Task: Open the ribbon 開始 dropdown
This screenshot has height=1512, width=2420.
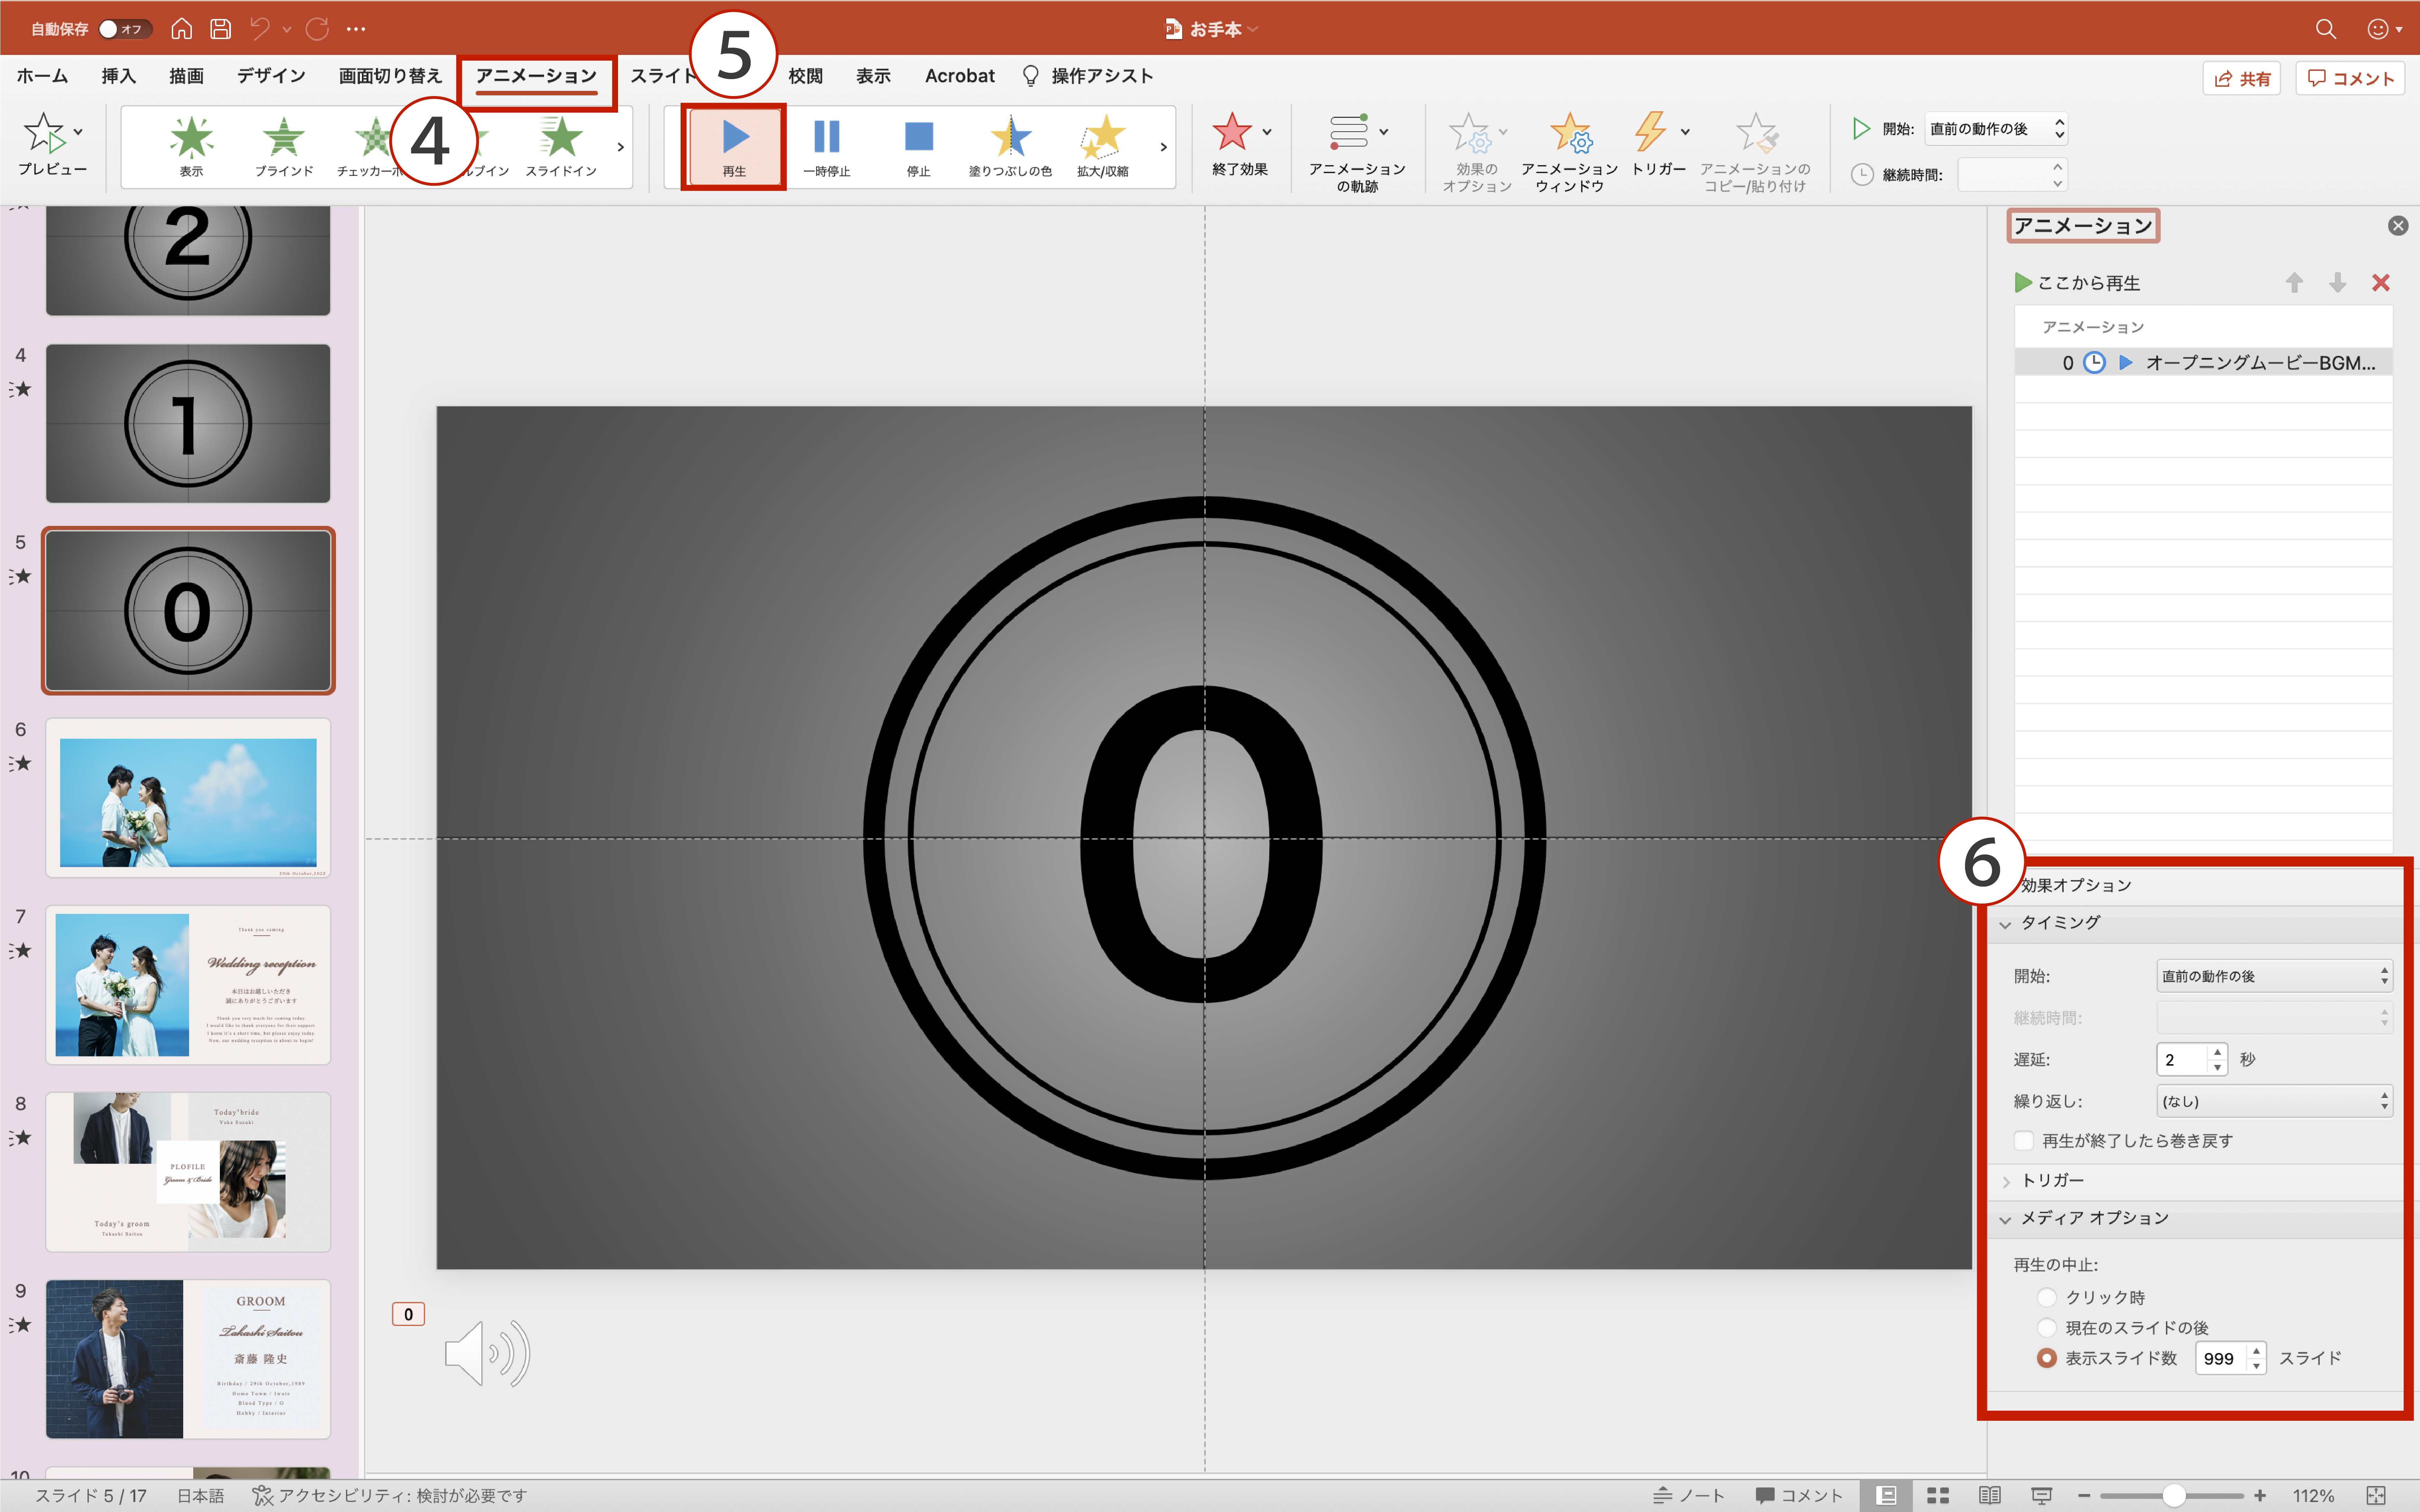Action: pos(1996,129)
